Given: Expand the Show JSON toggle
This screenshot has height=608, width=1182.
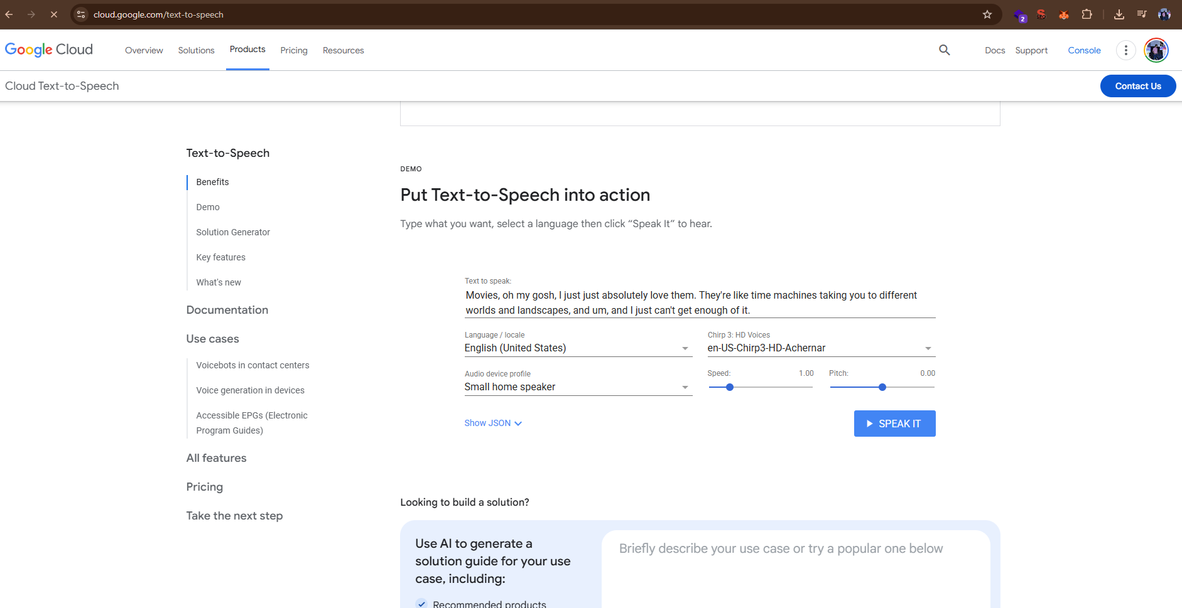Looking at the screenshot, I should pos(493,423).
